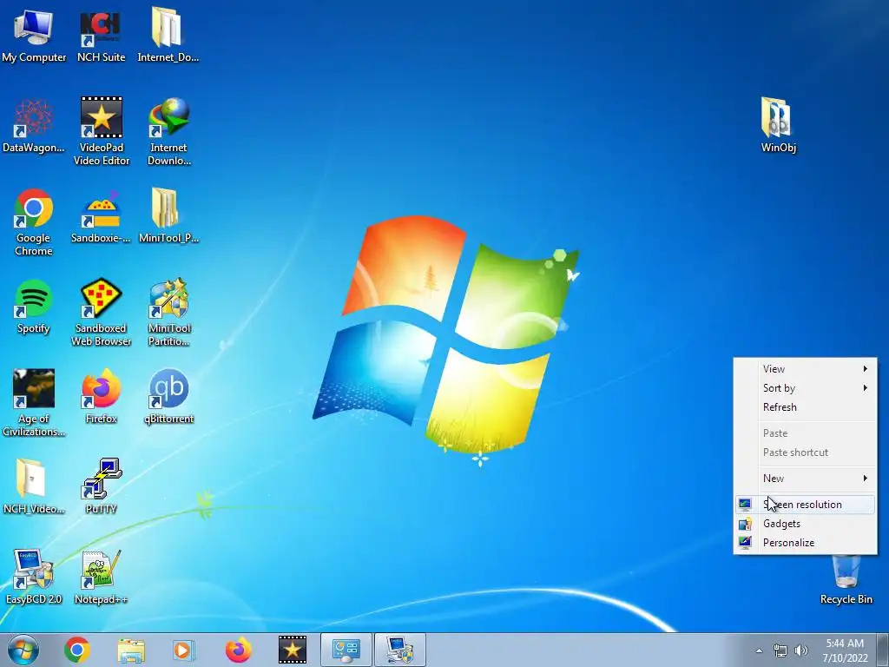Select the MiniTool_P... folder icon

(x=168, y=215)
